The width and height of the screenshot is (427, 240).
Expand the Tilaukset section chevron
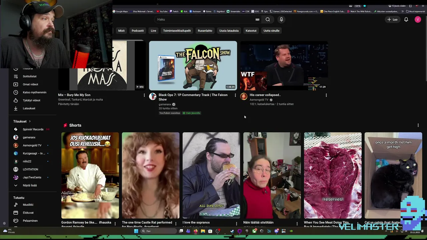pos(30,121)
